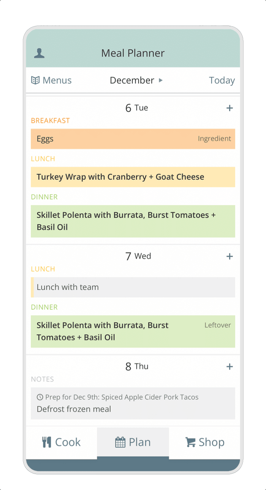Open Wednesday's leftover Skillet Polenta dinner
This screenshot has height=490, width=266.
click(x=133, y=331)
